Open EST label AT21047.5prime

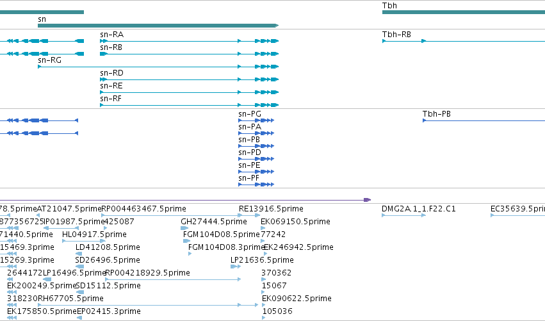[x=69, y=209]
